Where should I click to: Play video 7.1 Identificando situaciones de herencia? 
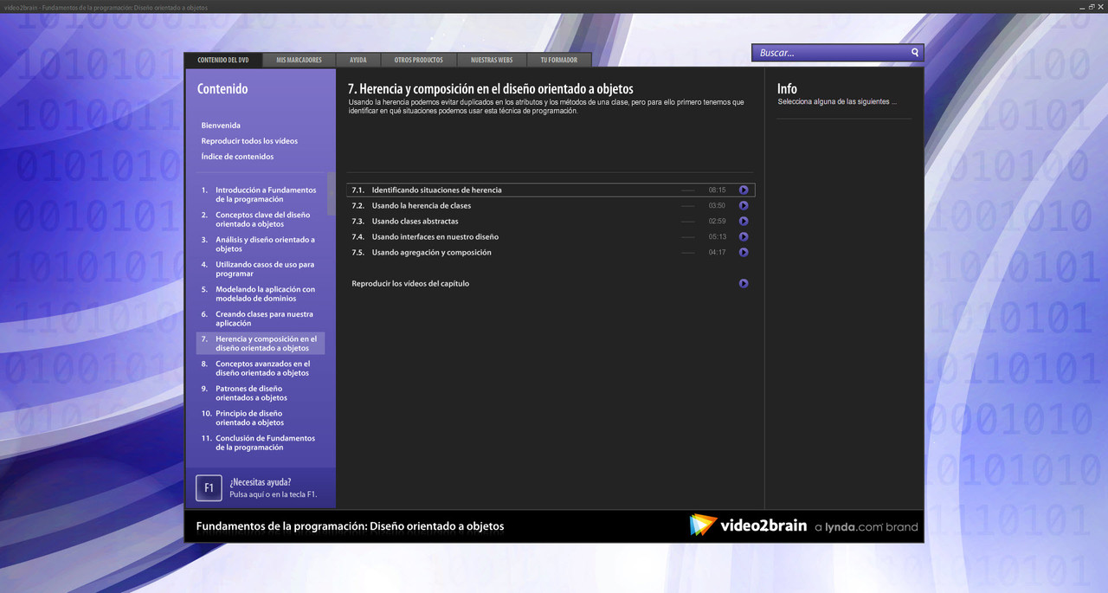click(x=744, y=190)
